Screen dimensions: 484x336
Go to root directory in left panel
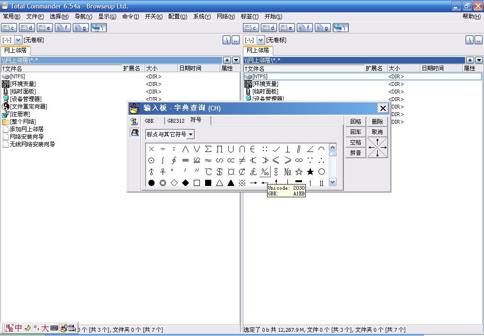226,40
